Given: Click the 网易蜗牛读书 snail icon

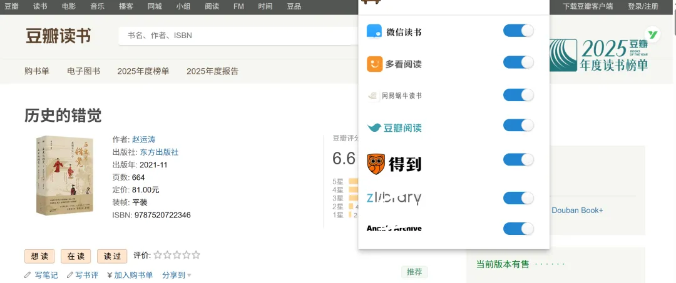Looking at the screenshot, I should 373,96.
